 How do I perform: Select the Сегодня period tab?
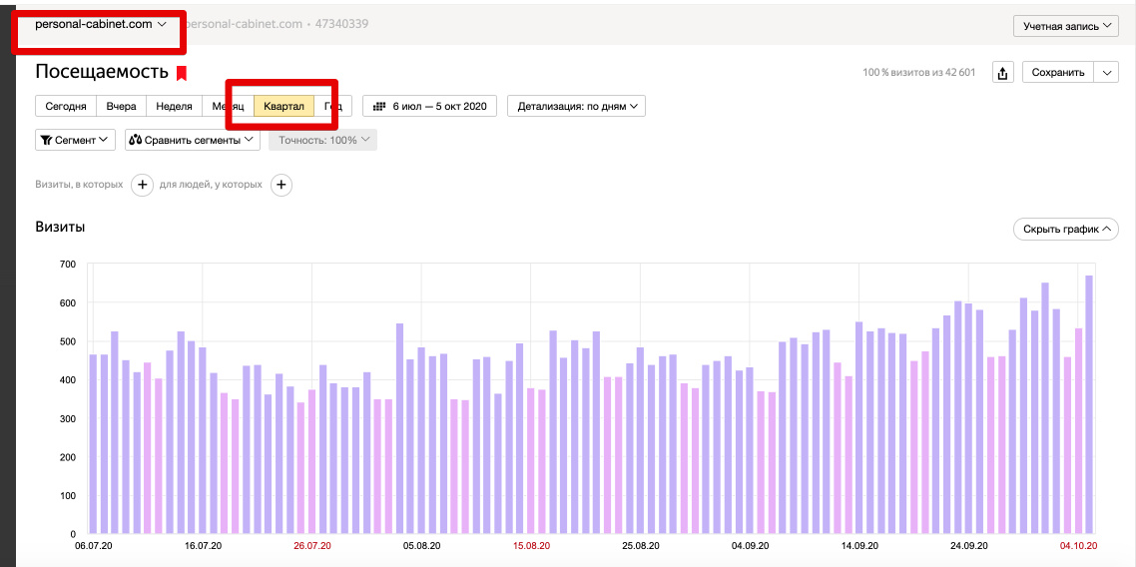66,106
